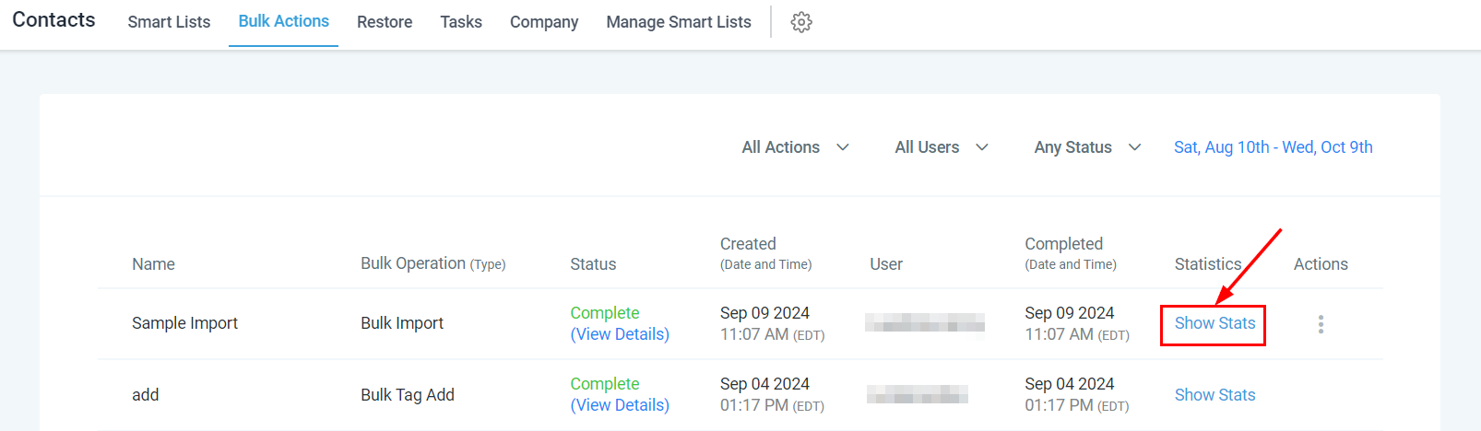The image size is (1481, 431).
Task: Click the Bulk Tag Add type cell
Action: (408, 395)
